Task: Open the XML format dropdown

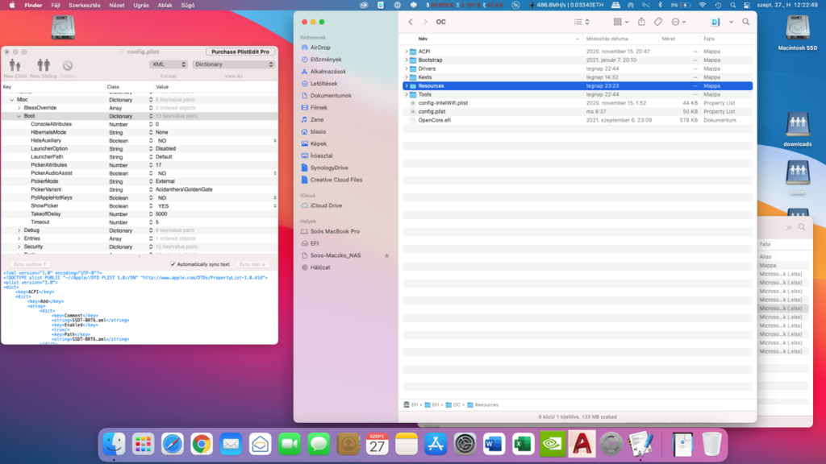Action: pos(169,64)
